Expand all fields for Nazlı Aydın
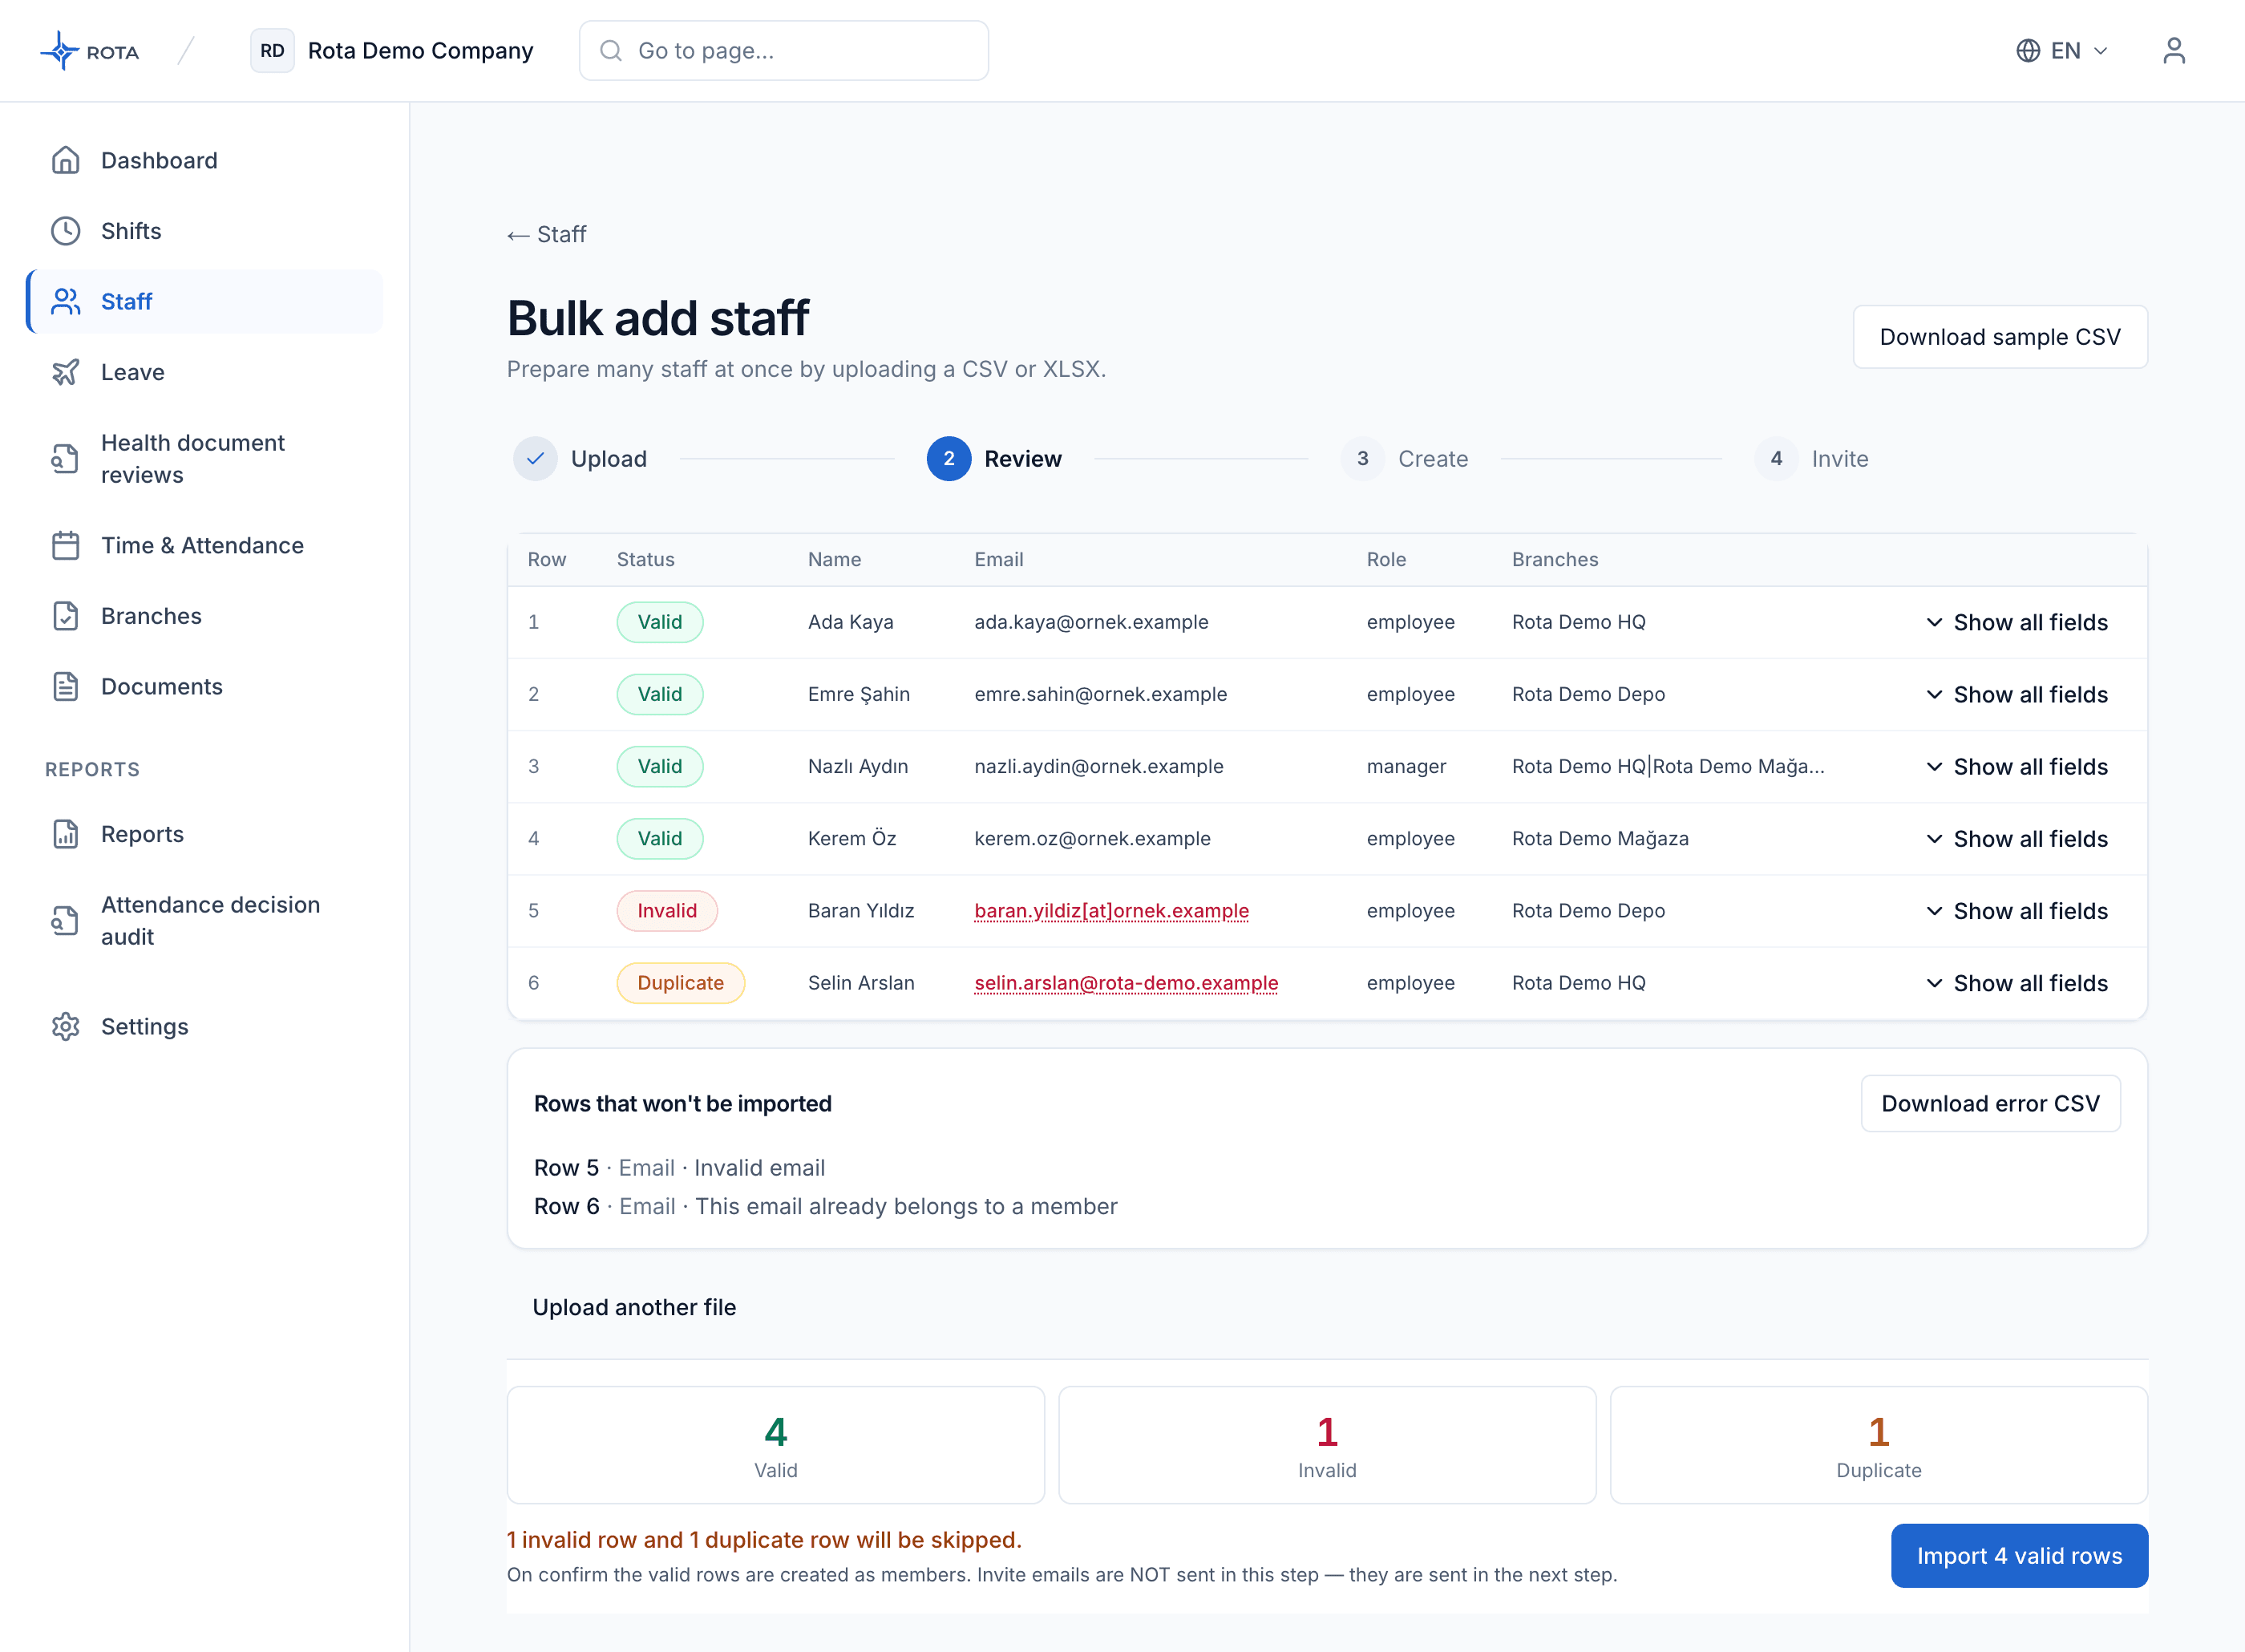 click(x=2017, y=767)
